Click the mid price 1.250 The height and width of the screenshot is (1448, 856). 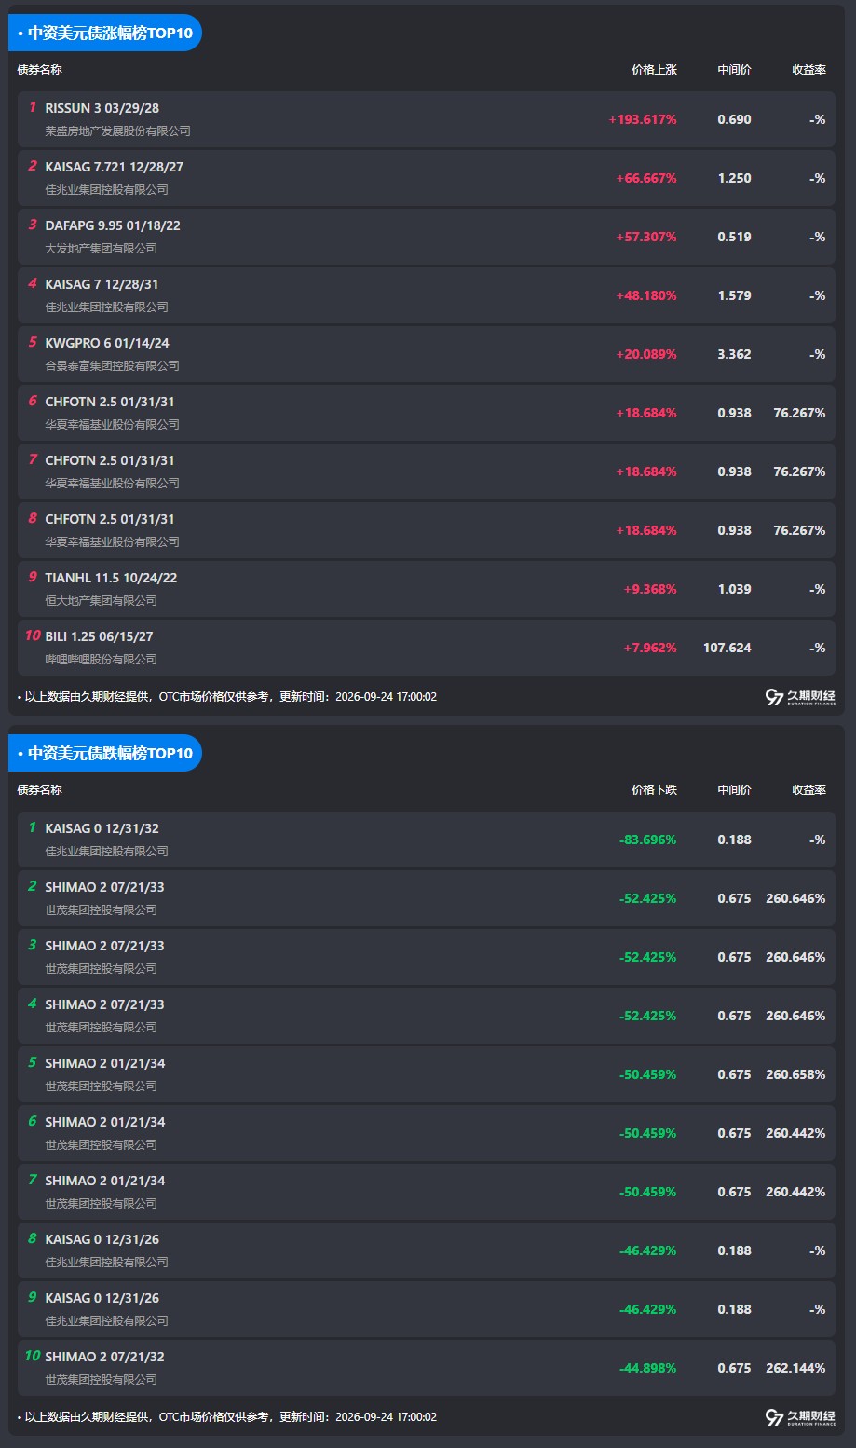[x=734, y=178]
